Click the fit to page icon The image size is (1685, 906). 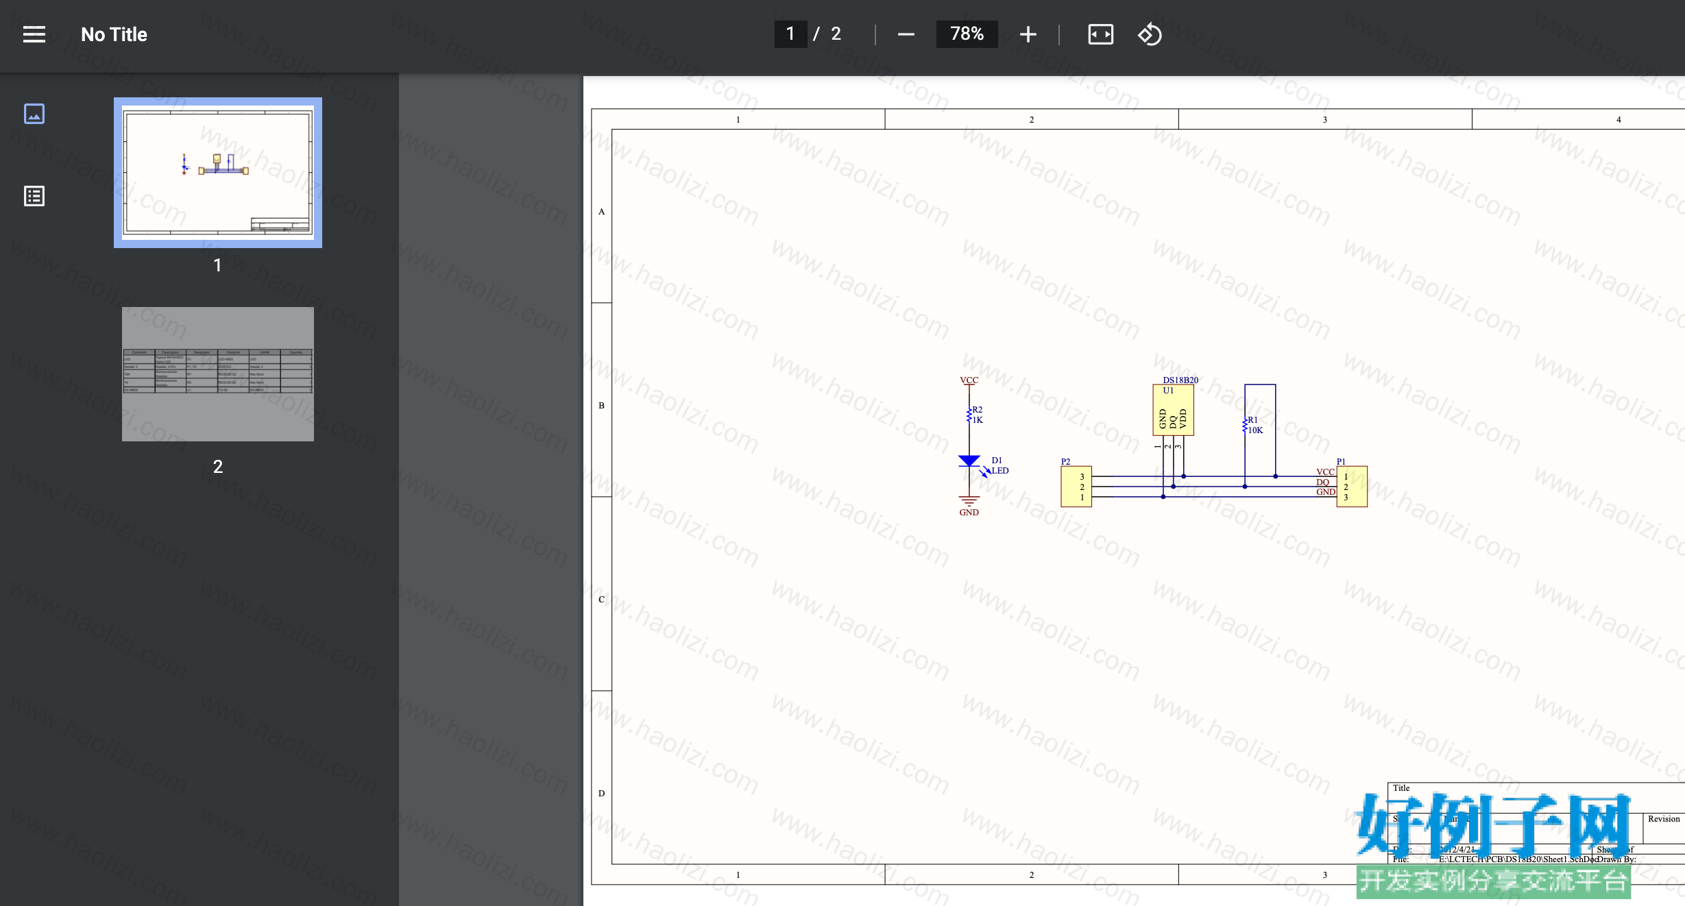click(1100, 34)
